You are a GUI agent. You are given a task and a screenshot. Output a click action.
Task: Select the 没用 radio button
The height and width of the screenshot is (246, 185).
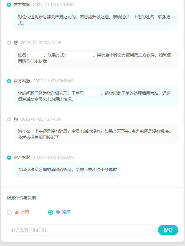50,212
